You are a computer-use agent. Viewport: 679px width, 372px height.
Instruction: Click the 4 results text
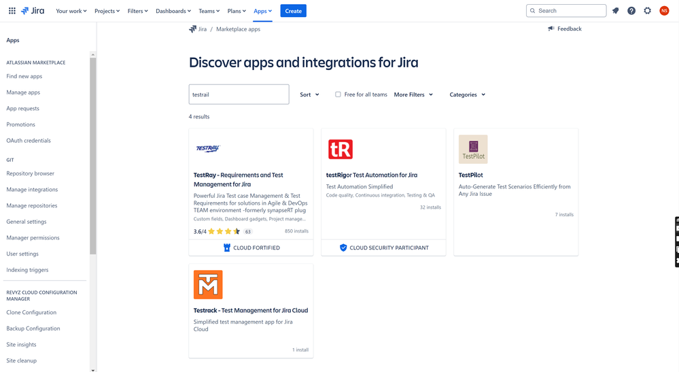[x=199, y=116]
